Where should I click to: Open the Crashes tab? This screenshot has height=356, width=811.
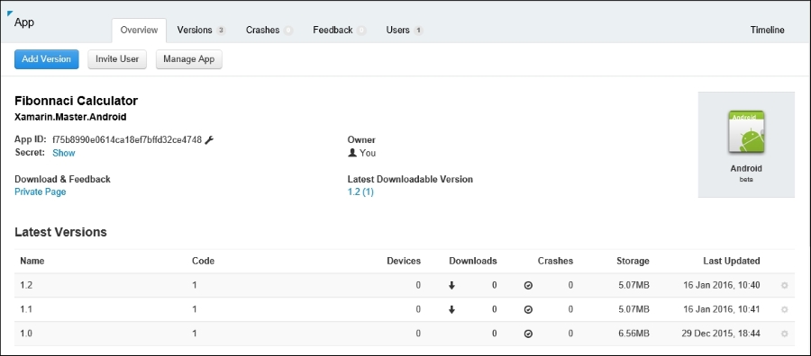[x=269, y=30]
